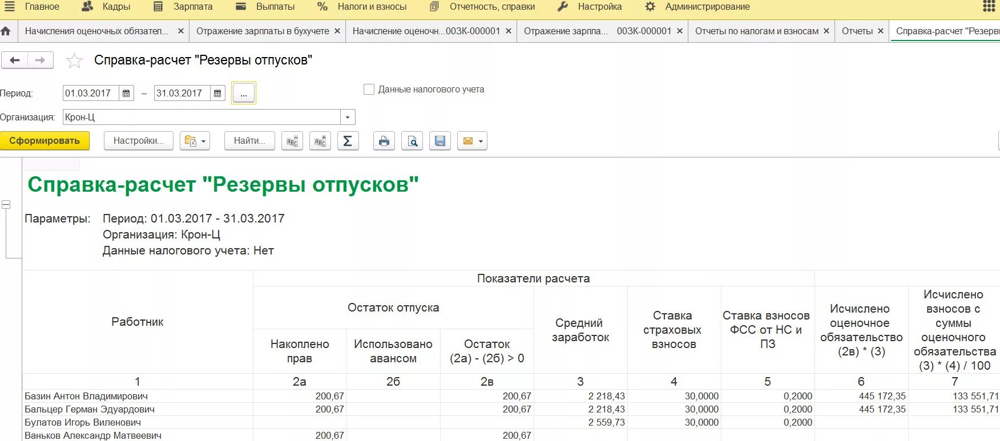1000x441 pixels.
Task: Calculate sum of selected cells (sigma)
Action: (348, 141)
